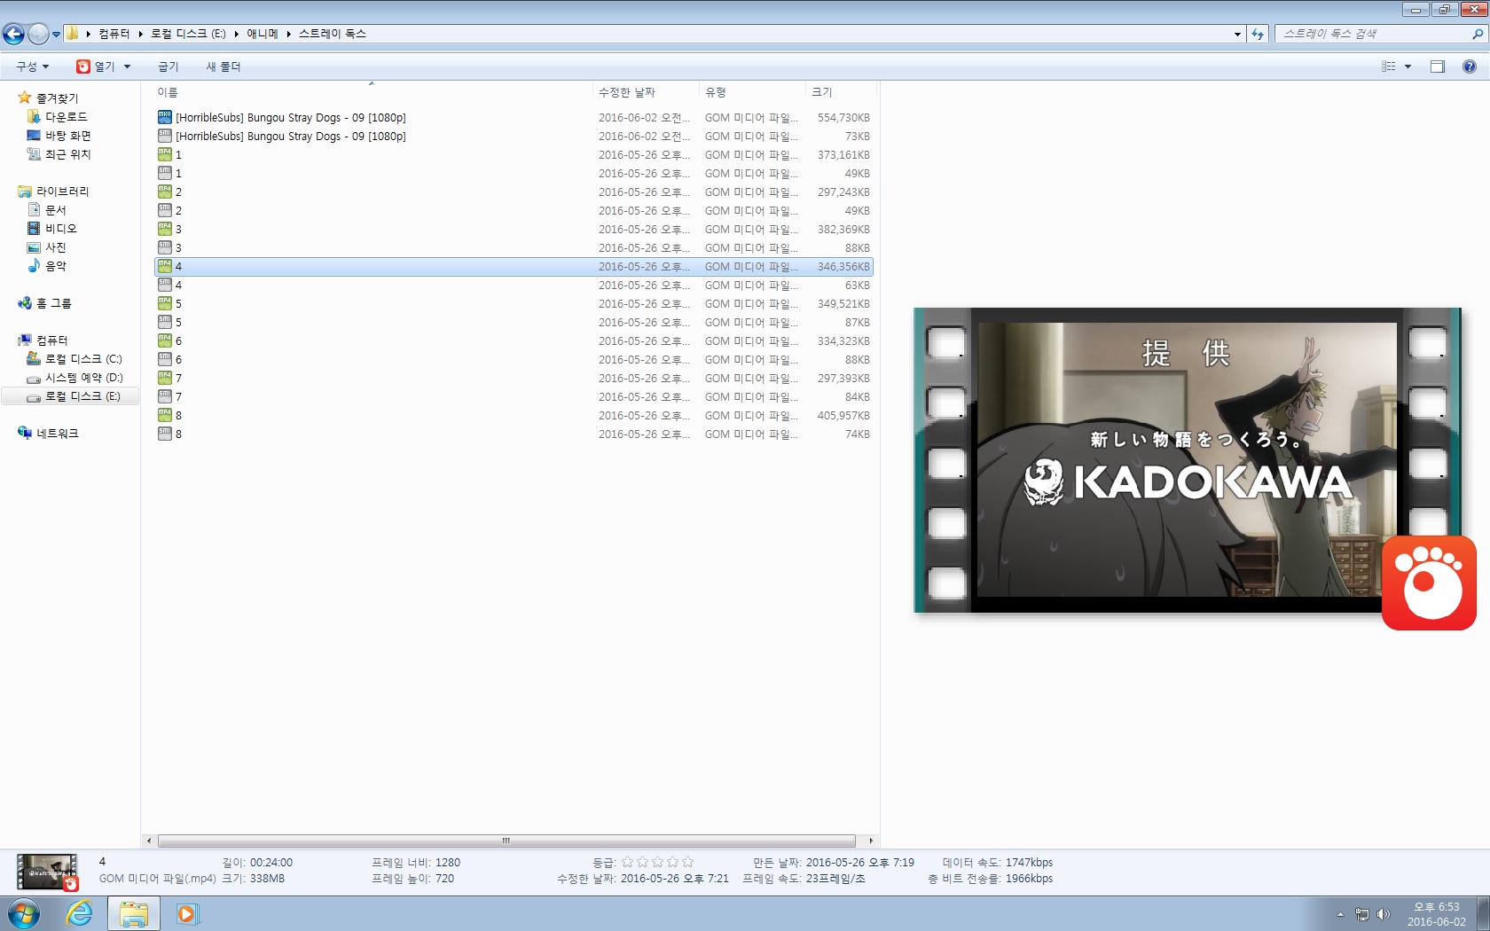Screen dimensions: 1490x931
Task: Select the 73KB Bungou Stray Dogs subtitle file
Action: [x=514, y=136]
